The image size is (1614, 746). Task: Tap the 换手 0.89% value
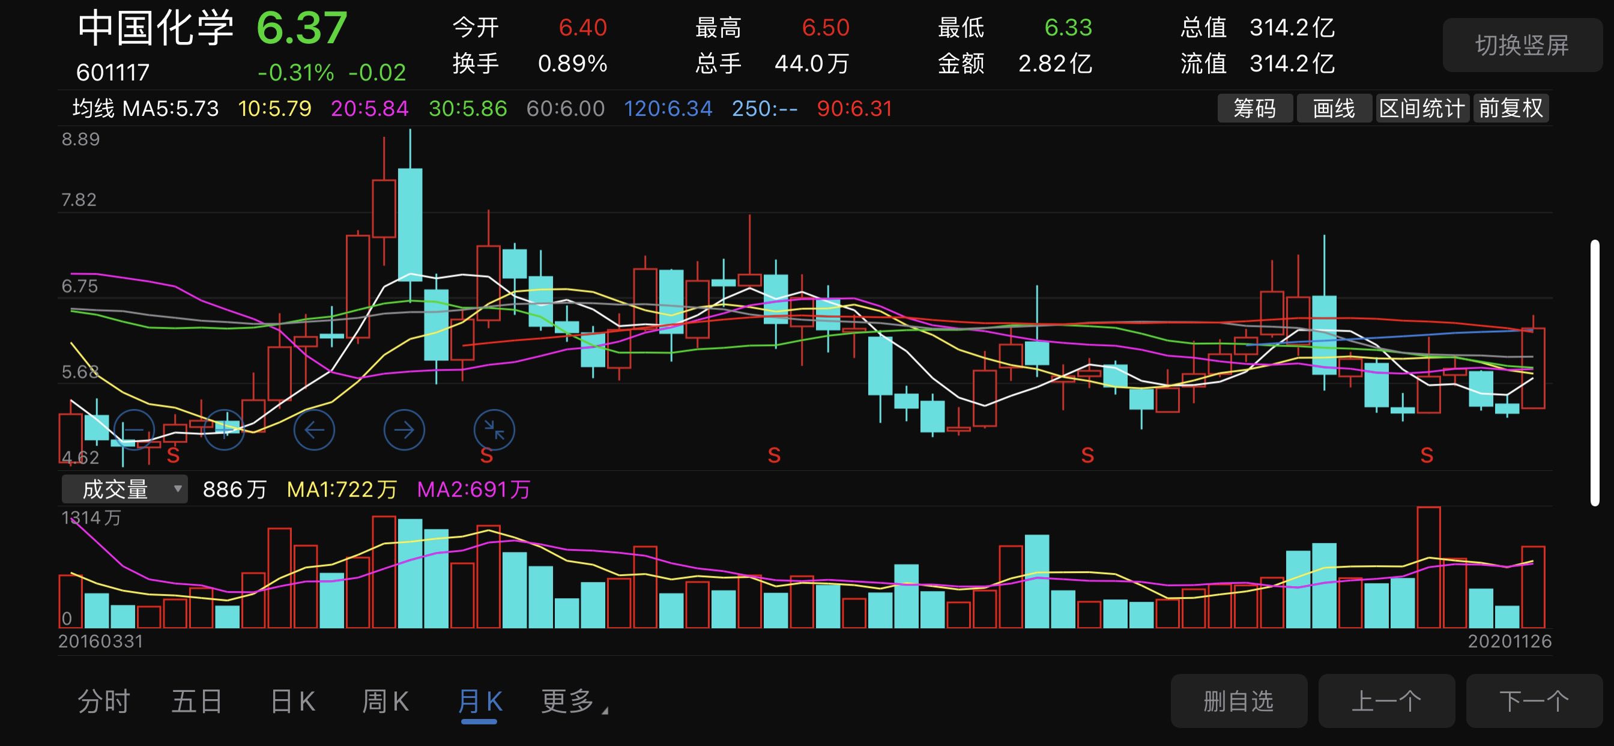tap(572, 63)
